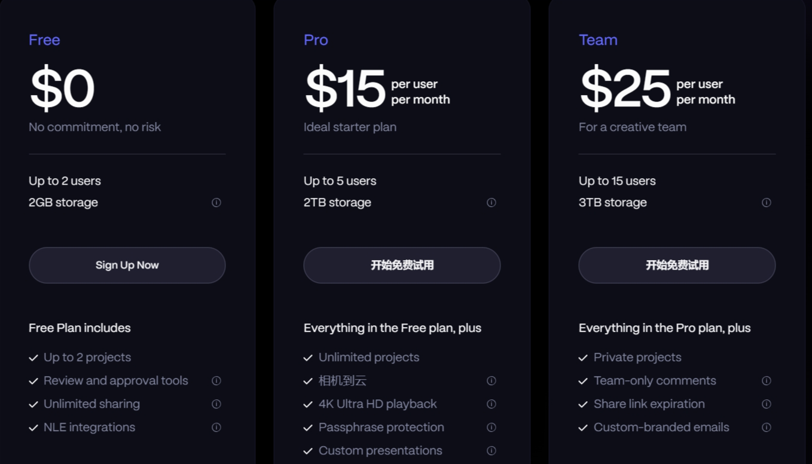
Task: Select the Pro plan heading
Action: (x=316, y=40)
